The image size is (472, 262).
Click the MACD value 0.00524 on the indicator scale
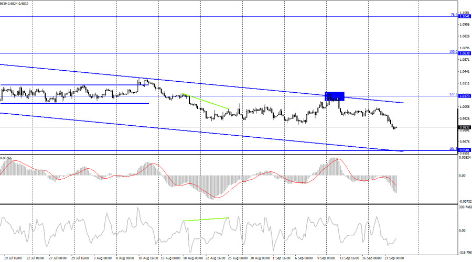click(x=465, y=157)
